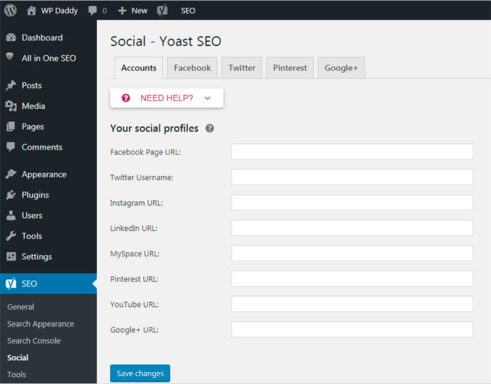Focus the Google+ URL field
This screenshot has width=491, height=384.
[352, 329]
